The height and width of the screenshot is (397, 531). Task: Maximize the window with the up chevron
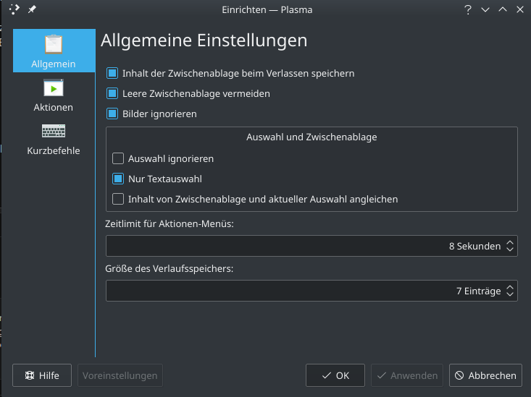[503, 9]
